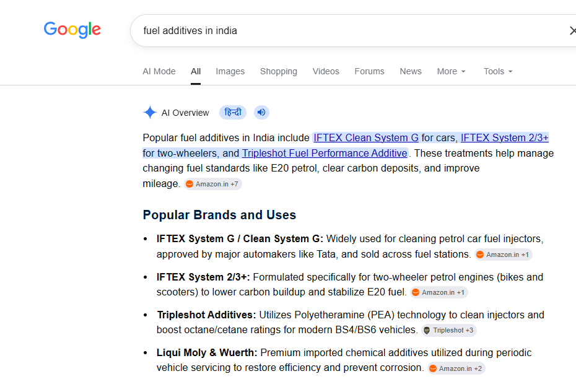
Task: Open Amazon.in +7 source chip
Action: 213,184
